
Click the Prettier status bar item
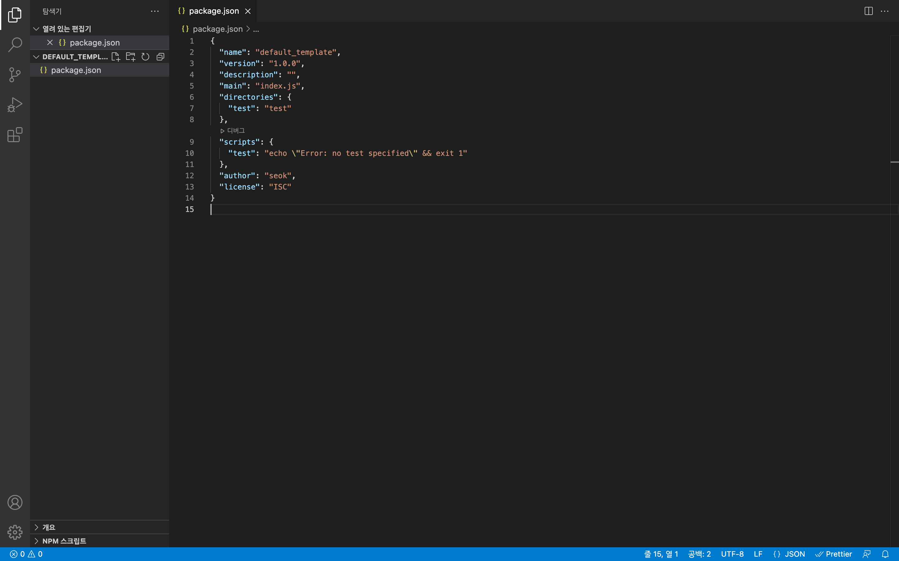click(x=834, y=554)
